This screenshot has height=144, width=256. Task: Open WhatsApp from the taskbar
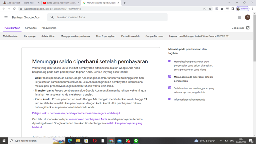tap(128, 141)
